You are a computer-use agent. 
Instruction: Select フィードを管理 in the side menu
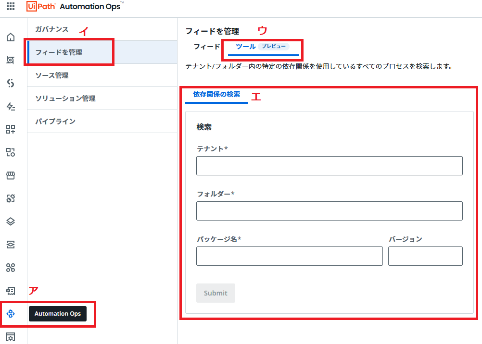[x=102, y=52]
